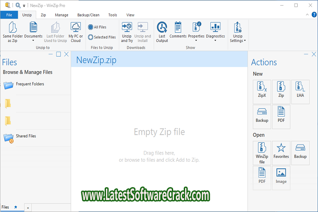
Task: Open an Image from Actions panel
Action: click(x=281, y=175)
